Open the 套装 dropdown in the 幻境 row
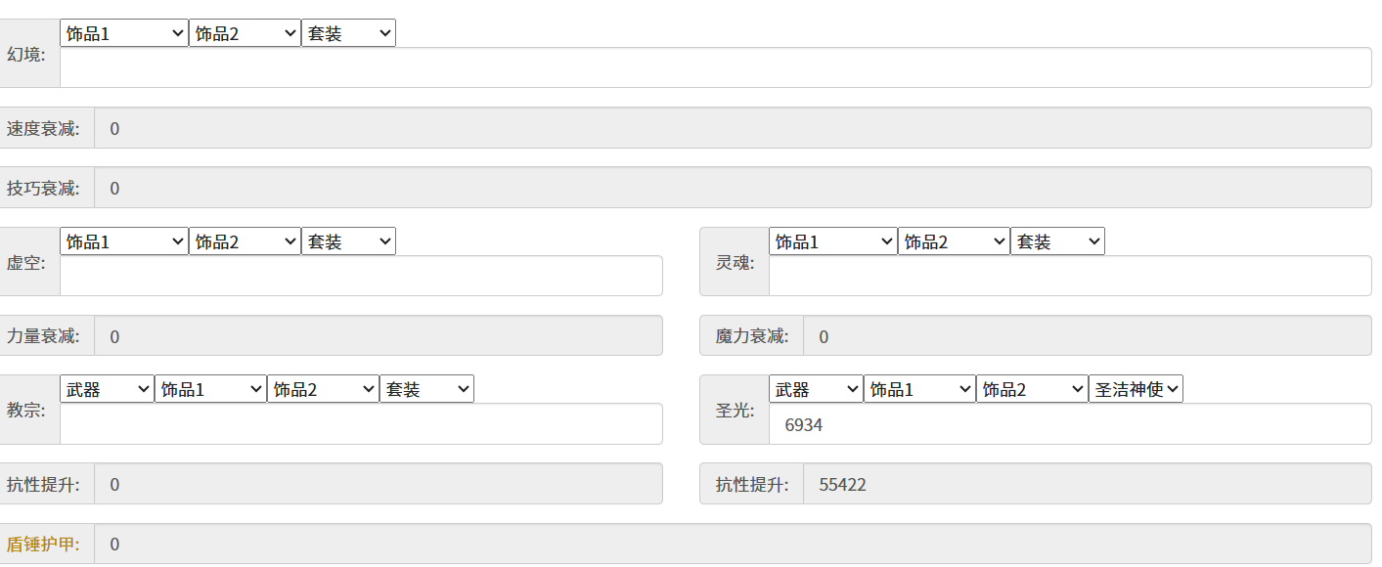This screenshot has height=567, width=1382. pos(348,33)
